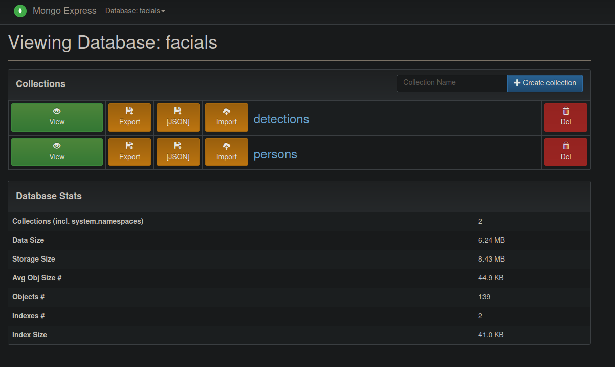Export the detections collection
Viewport: 615px width, 367px height.
129,117
